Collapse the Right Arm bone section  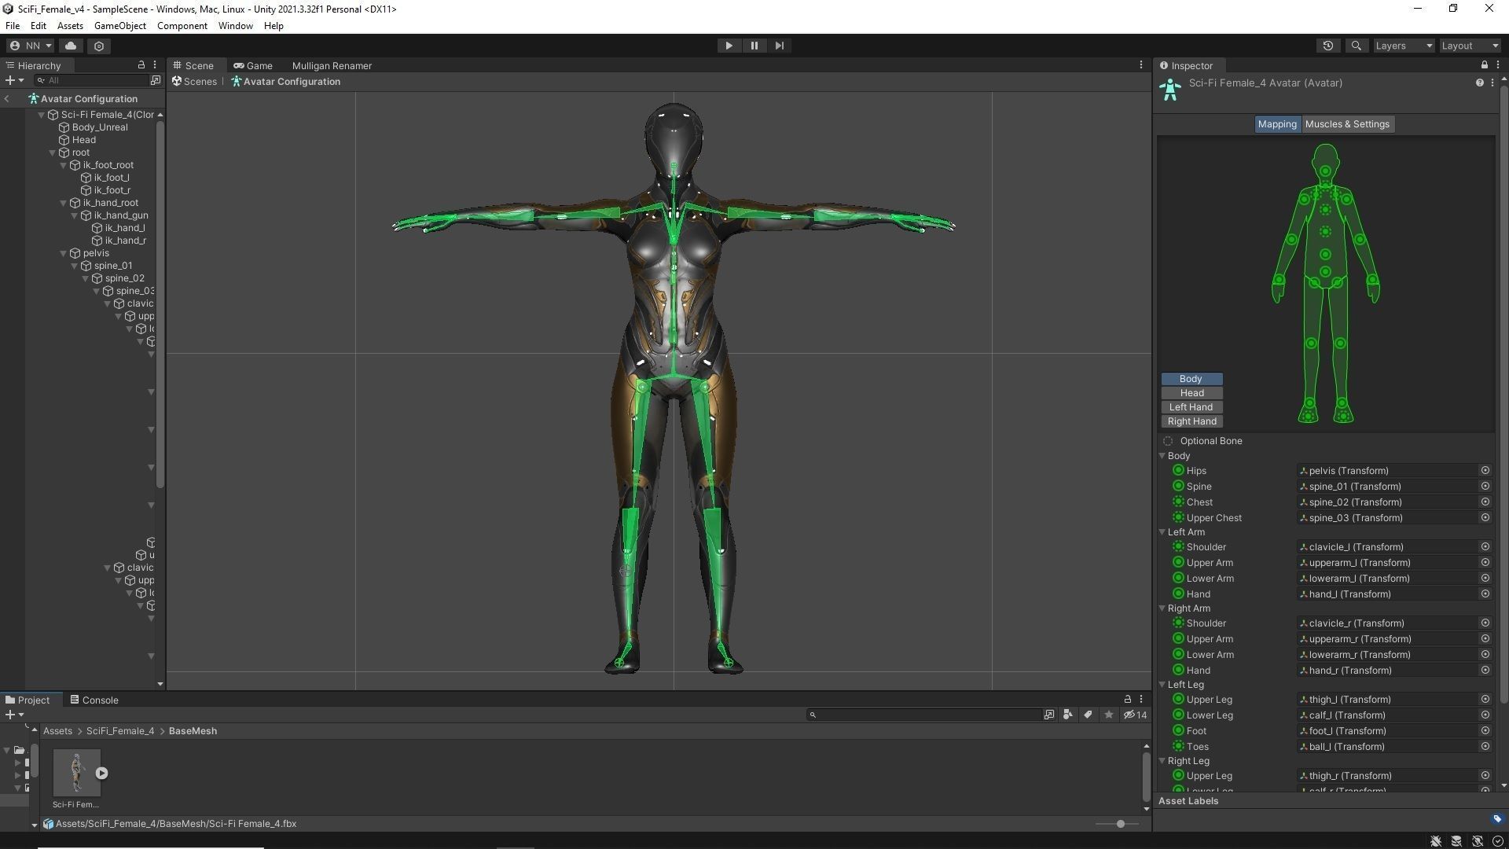tap(1162, 608)
